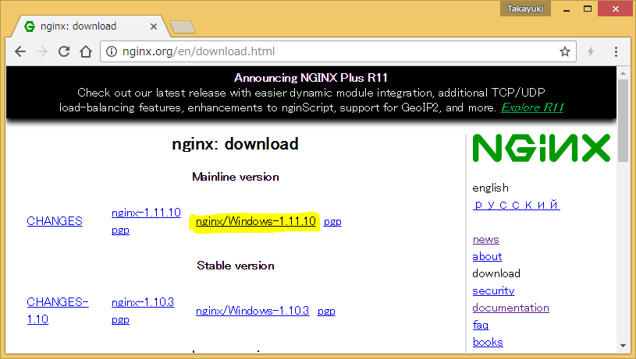Download nginx-1.11.10 source link
This screenshot has height=359, width=636.
(x=146, y=213)
